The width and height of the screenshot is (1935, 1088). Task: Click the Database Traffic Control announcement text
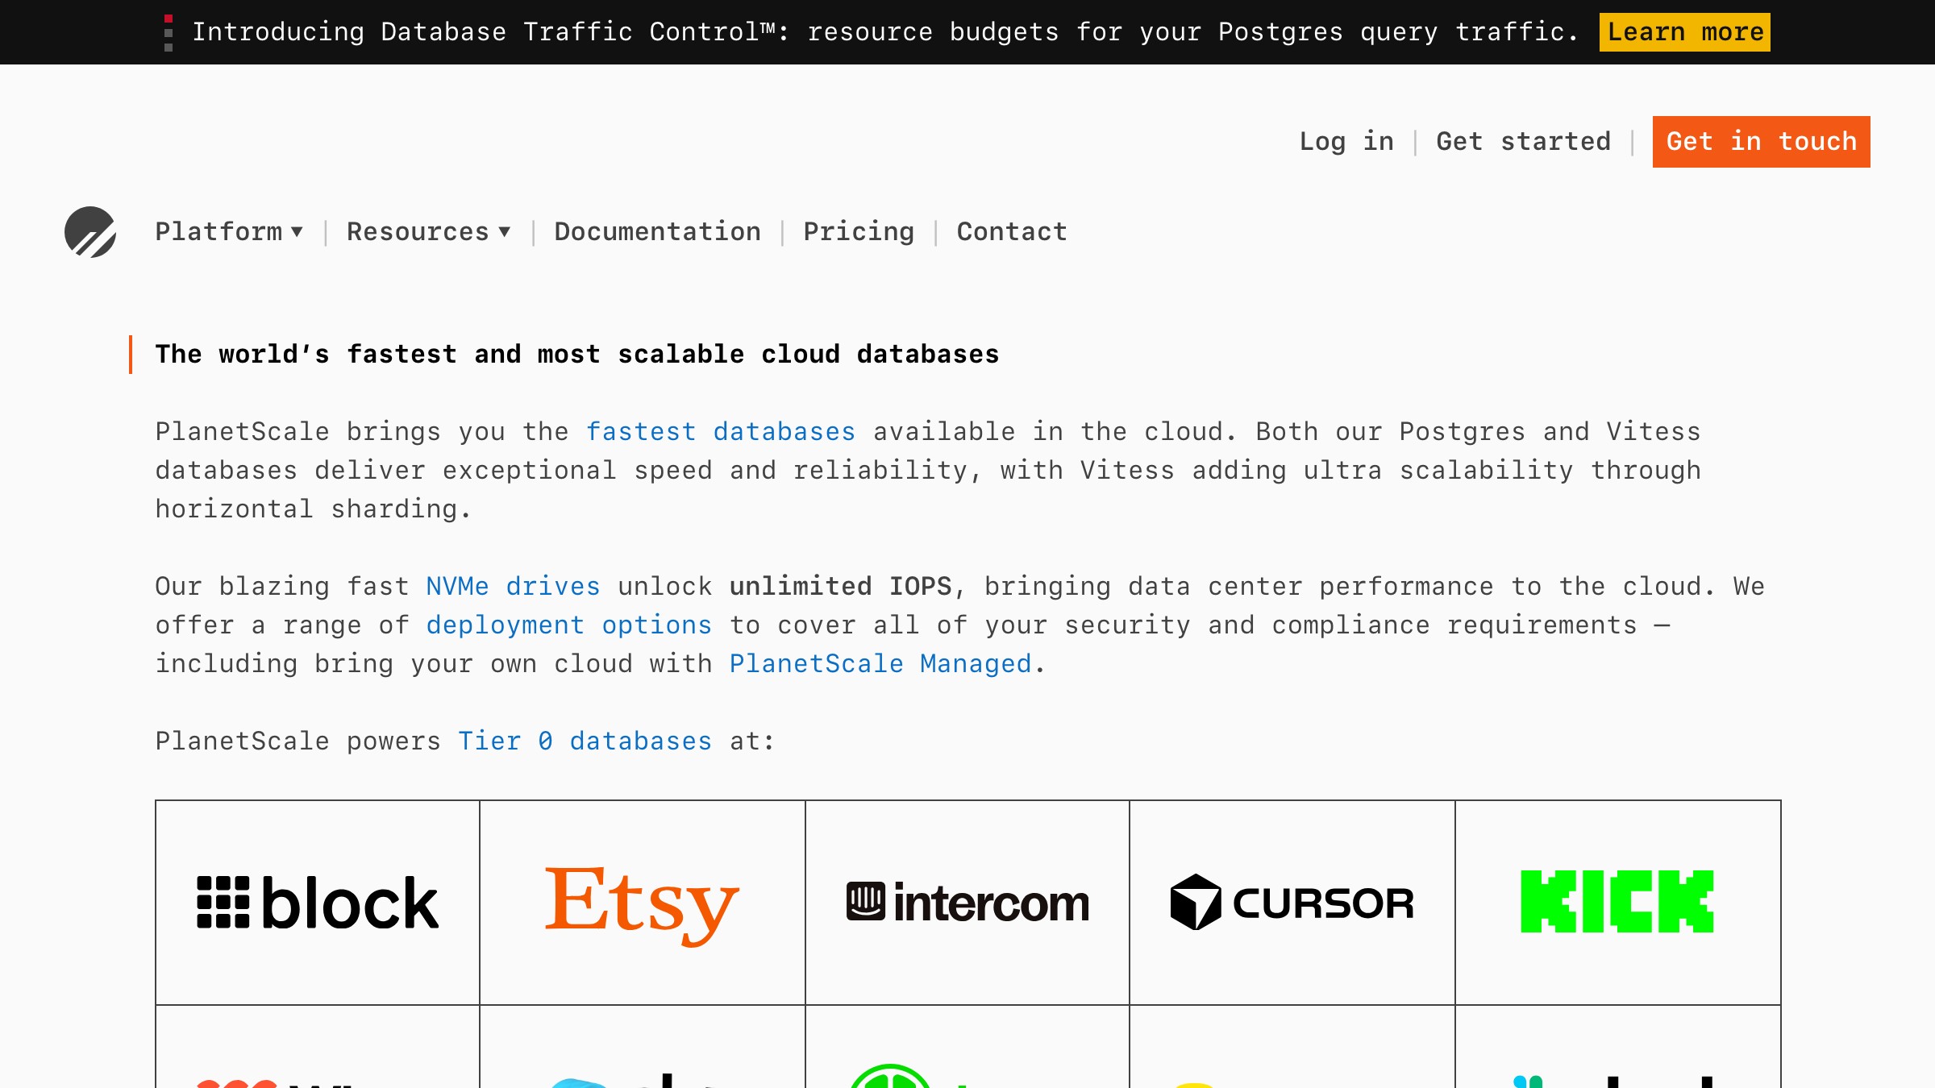885,32
